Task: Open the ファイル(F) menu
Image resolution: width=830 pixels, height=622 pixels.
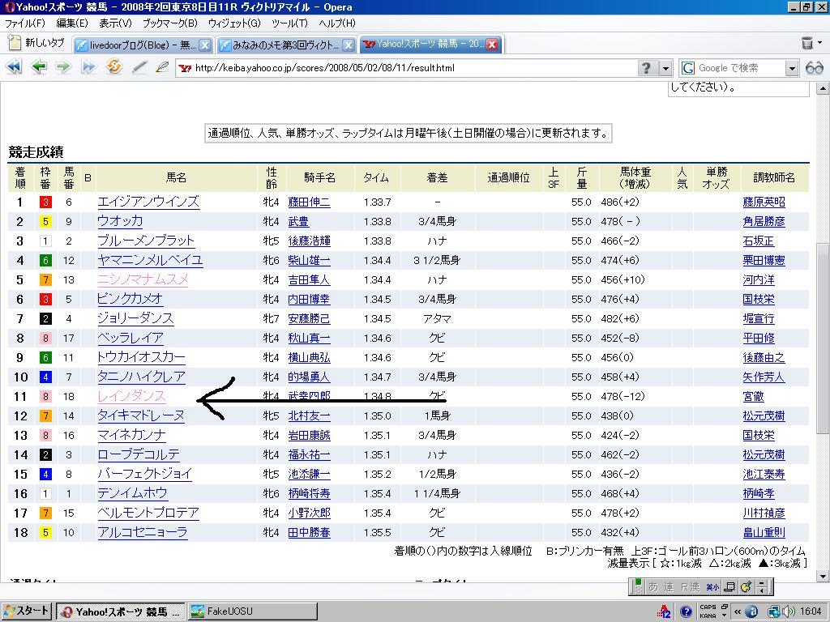Action: click(x=25, y=23)
